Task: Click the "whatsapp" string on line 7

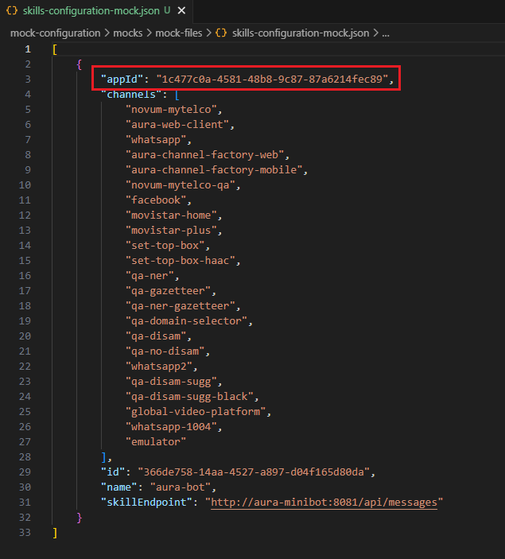Action: pos(156,140)
